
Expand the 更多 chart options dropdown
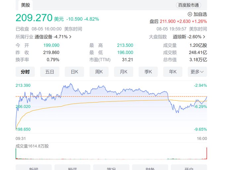[197, 72]
